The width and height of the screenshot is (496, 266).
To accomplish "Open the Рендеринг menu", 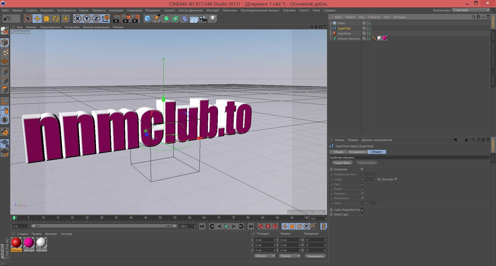I will click(x=153, y=10).
